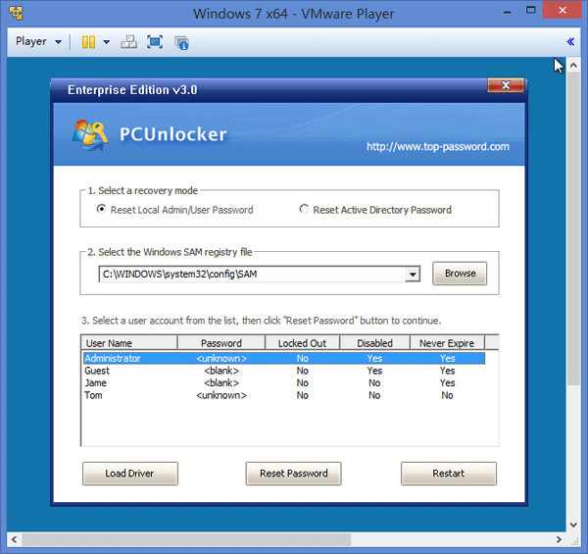Click the Browse button
The width and height of the screenshot is (588, 554).
(460, 274)
